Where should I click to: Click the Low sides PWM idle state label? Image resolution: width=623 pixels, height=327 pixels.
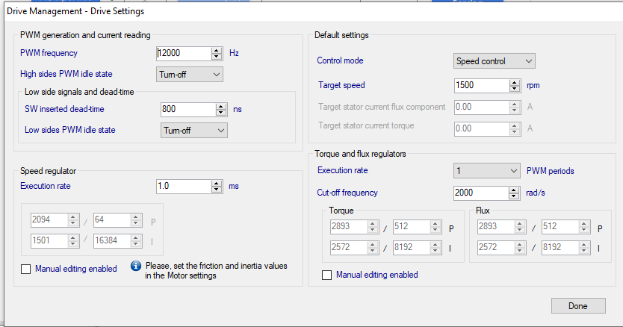coord(70,131)
